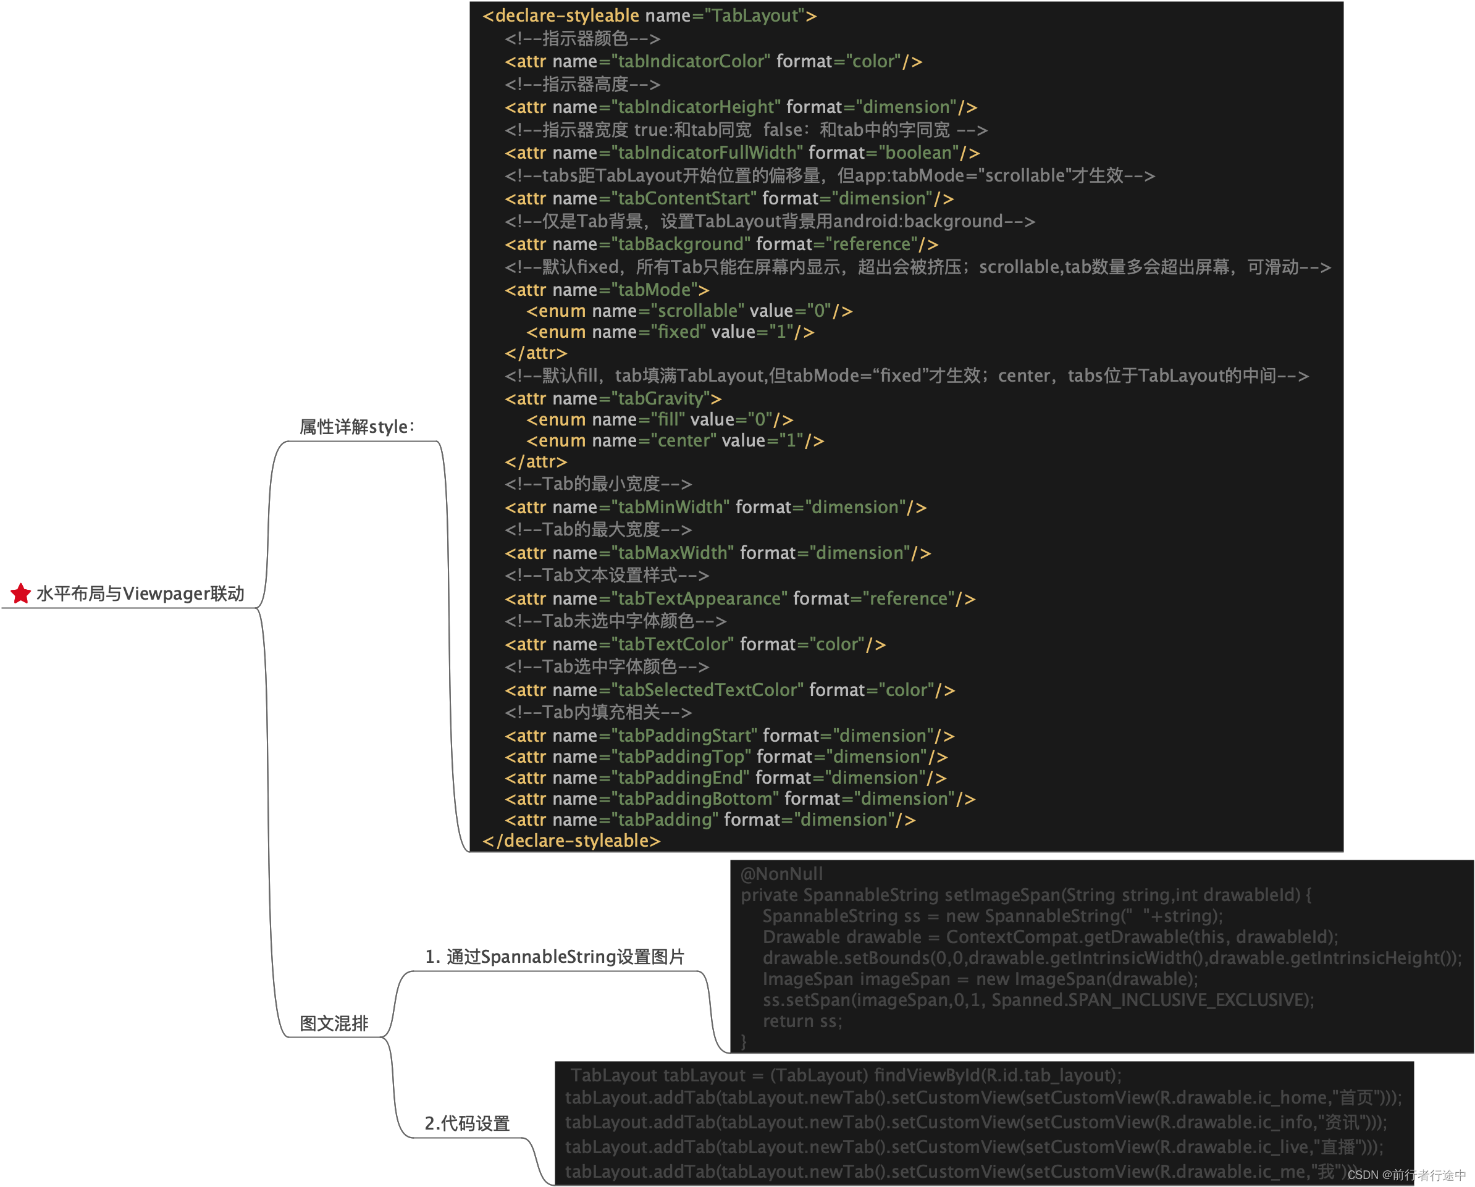Click the tabPaddingTop attr line

726,758
